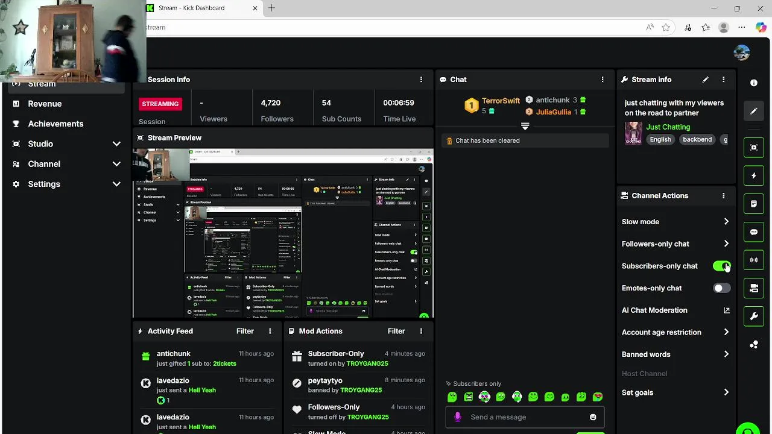This screenshot has height=434, width=772.
Task: Open the emoji picker in message box
Action: [x=593, y=417]
